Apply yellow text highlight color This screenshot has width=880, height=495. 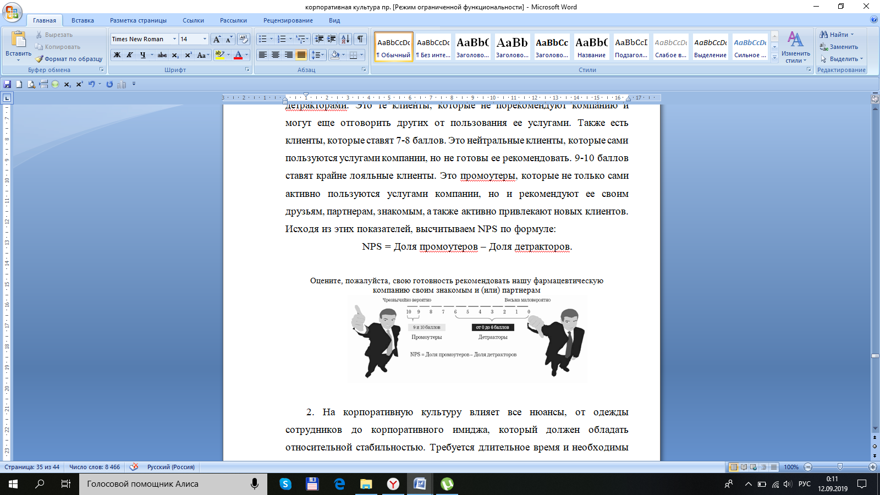[x=219, y=55]
